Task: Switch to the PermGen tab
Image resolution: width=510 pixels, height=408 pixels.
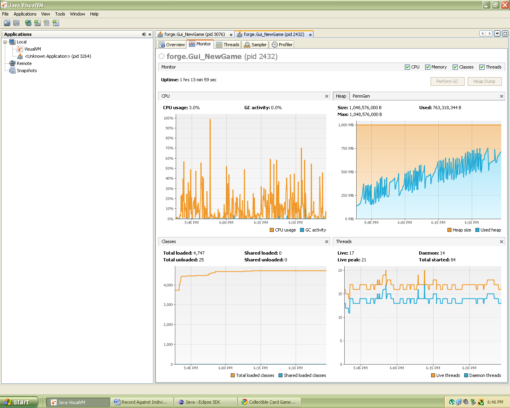Action: coord(361,96)
